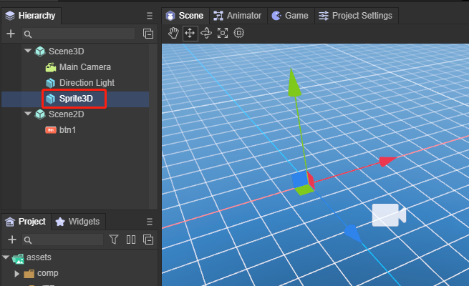The width and height of the screenshot is (469, 286).
Task: Click the filter funnel icon in Project panel
Action: tap(114, 240)
